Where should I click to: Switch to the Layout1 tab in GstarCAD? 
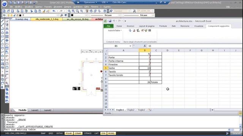35,110
